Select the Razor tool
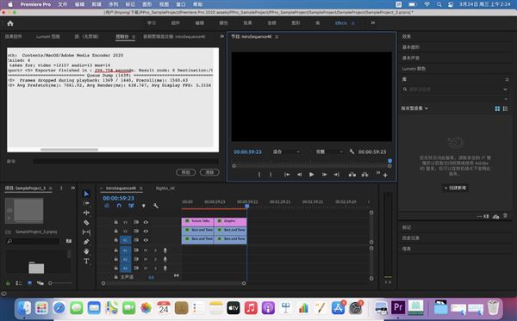The image size is (517, 321). click(86, 223)
